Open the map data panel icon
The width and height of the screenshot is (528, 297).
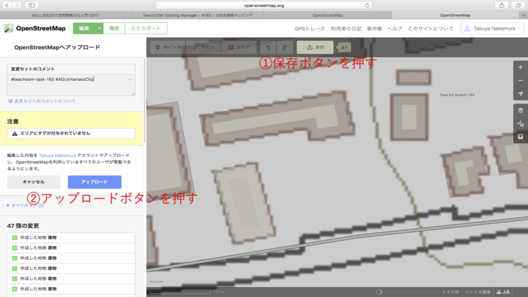[521, 124]
